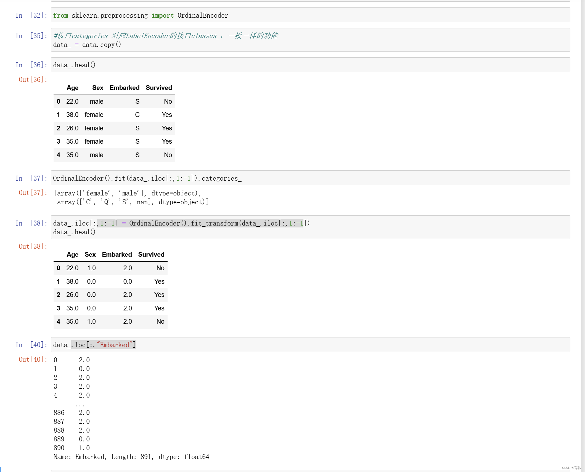Image resolution: width=585 pixels, height=472 pixels.
Task: Click the 22.0 age in Out[36] row 0
Action: [72, 102]
